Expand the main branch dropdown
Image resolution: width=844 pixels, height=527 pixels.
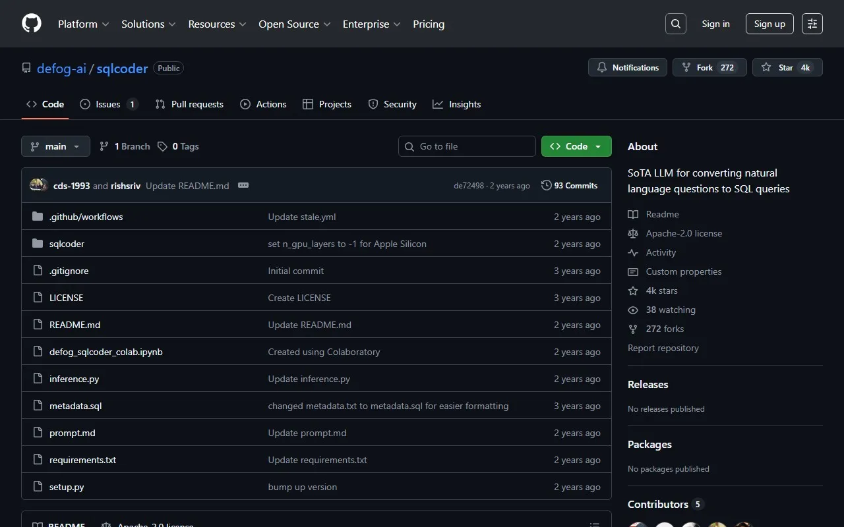[x=55, y=146]
